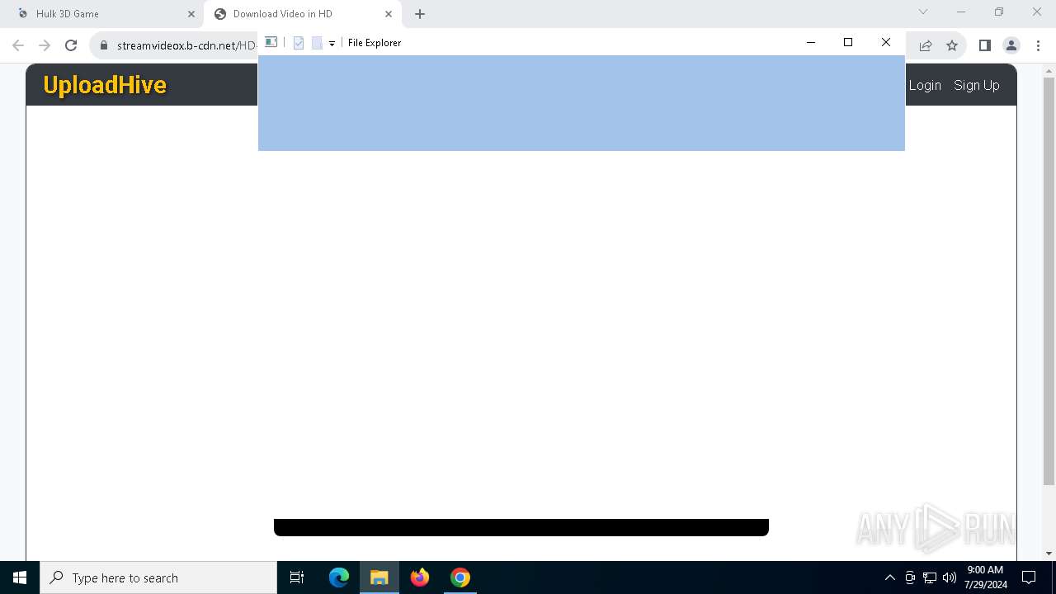Maximize the File Explorer window

pyautogui.click(x=848, y=42)
